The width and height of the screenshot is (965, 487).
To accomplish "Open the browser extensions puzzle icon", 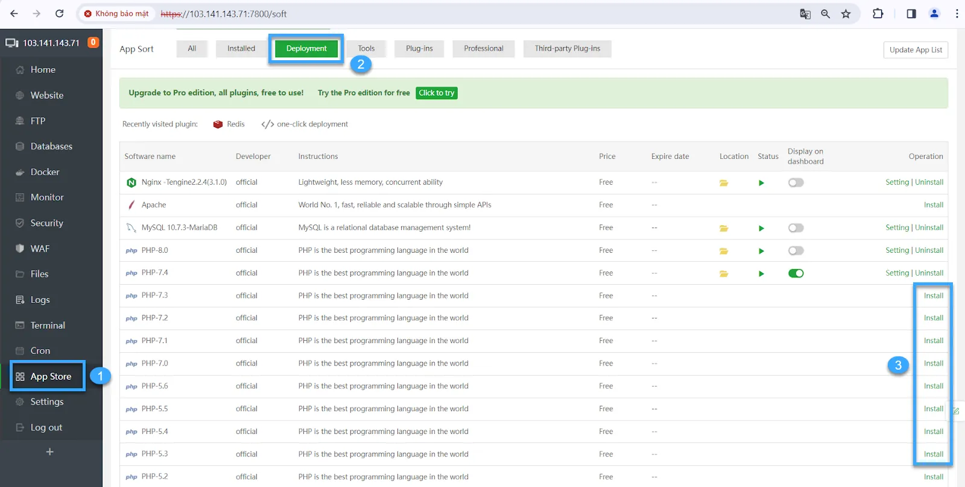I will (878, 13).
